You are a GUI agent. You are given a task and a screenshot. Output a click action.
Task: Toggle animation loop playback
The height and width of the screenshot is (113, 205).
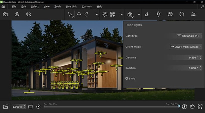pos(30,106)
